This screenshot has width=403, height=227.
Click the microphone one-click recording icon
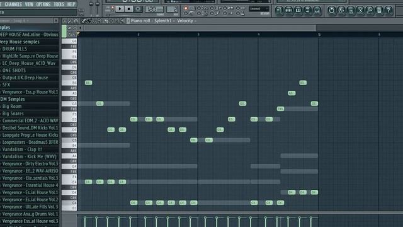pos(370,10)
